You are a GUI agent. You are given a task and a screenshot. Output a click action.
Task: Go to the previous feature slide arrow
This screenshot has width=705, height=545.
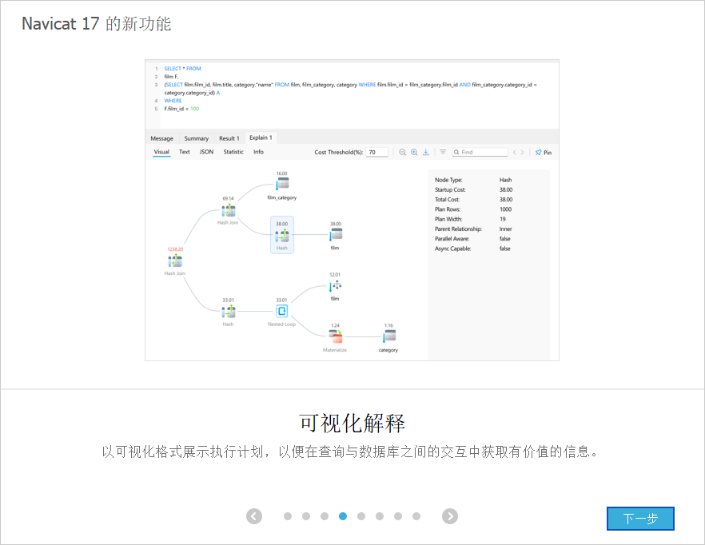click(254, 516)
